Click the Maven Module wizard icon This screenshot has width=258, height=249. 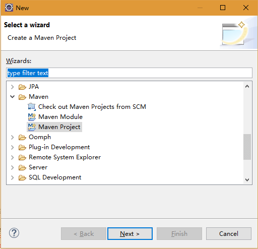[x=32, y=117]
